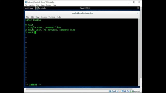Click the '2 multi-user, no network' line

click(50, 30)
